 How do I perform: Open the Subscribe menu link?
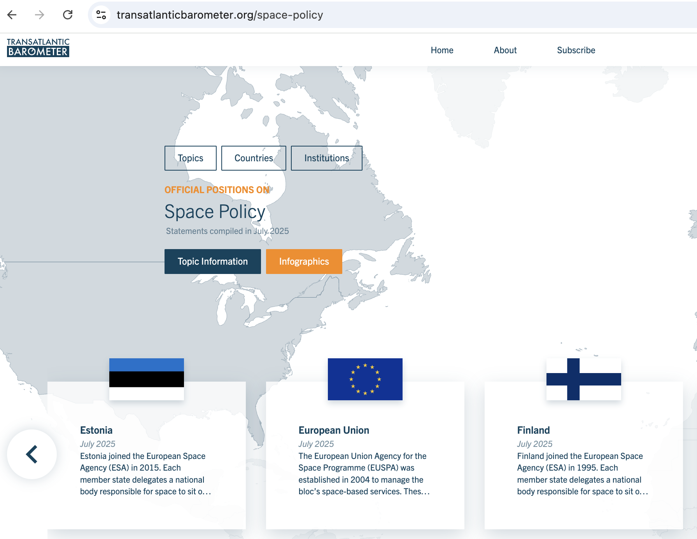(576, 50)
